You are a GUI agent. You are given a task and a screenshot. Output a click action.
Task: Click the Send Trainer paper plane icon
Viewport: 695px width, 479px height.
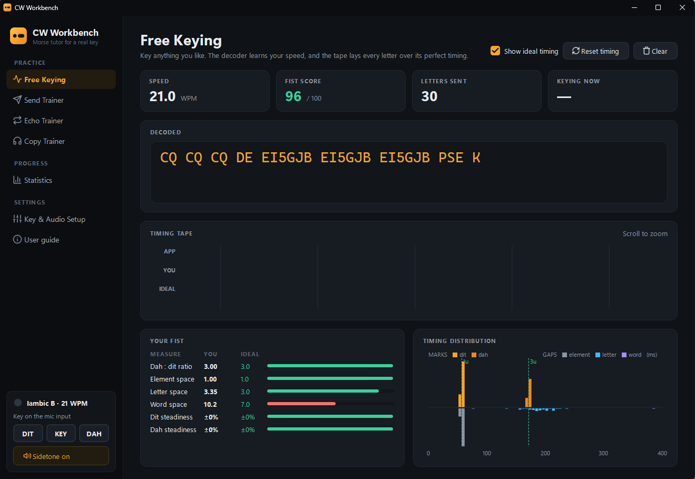pos(17,100)
